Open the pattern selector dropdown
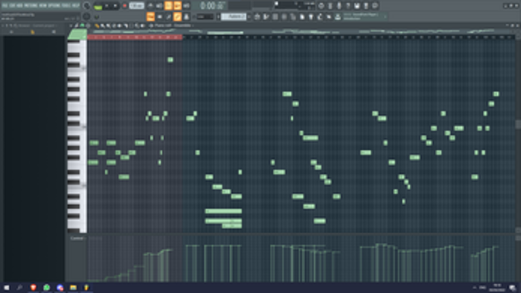Screen dimensions: 521x293 [234, 16]
